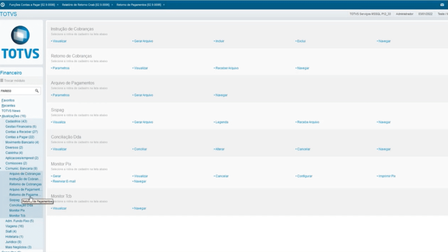Click Incluir under Instrução de Cobranças
Viewport: 448px width, 252px height.
219,41
